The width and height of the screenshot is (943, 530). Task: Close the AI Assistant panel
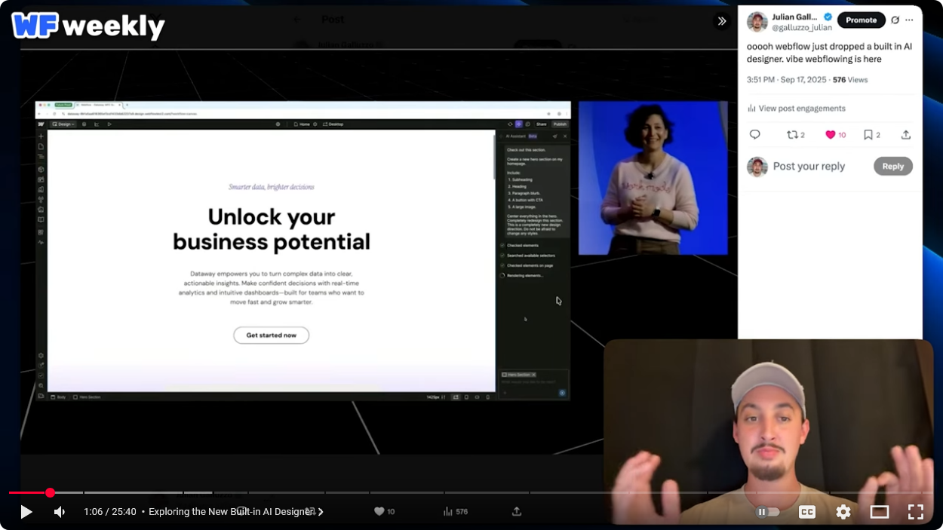(x=565, y=136)
